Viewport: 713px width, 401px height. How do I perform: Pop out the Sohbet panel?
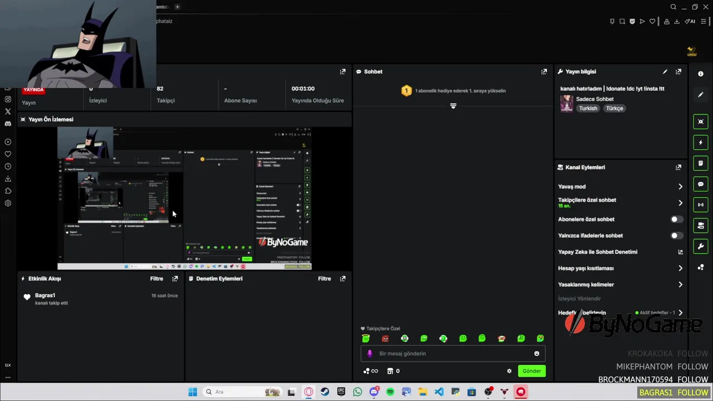point(544,71)
